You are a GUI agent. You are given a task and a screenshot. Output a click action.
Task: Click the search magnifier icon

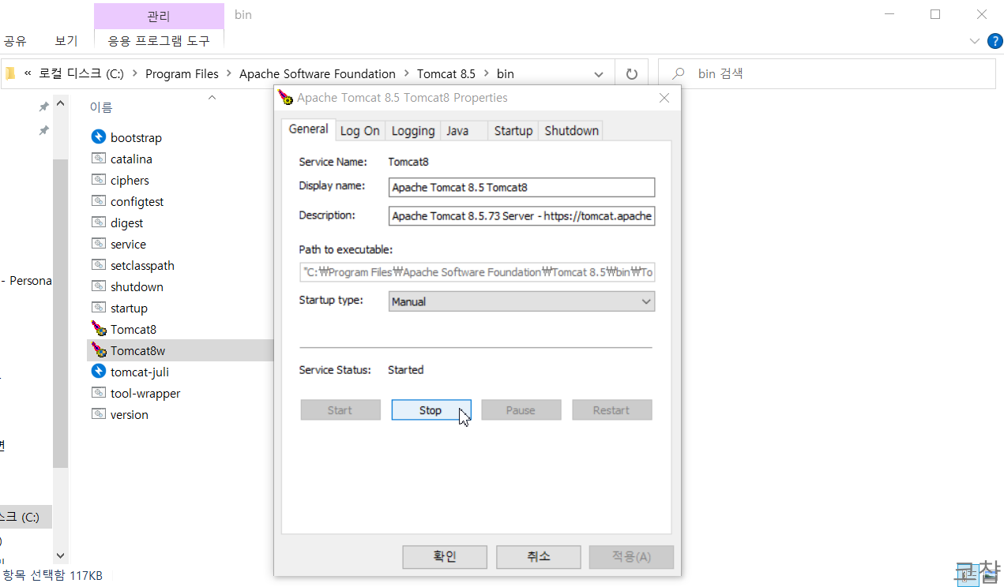(678, 73)
